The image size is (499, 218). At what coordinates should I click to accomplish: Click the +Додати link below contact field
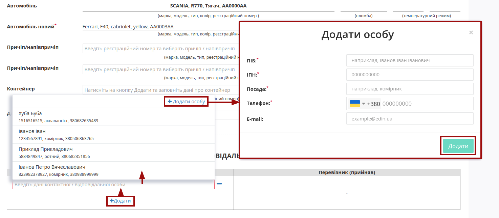120,201
